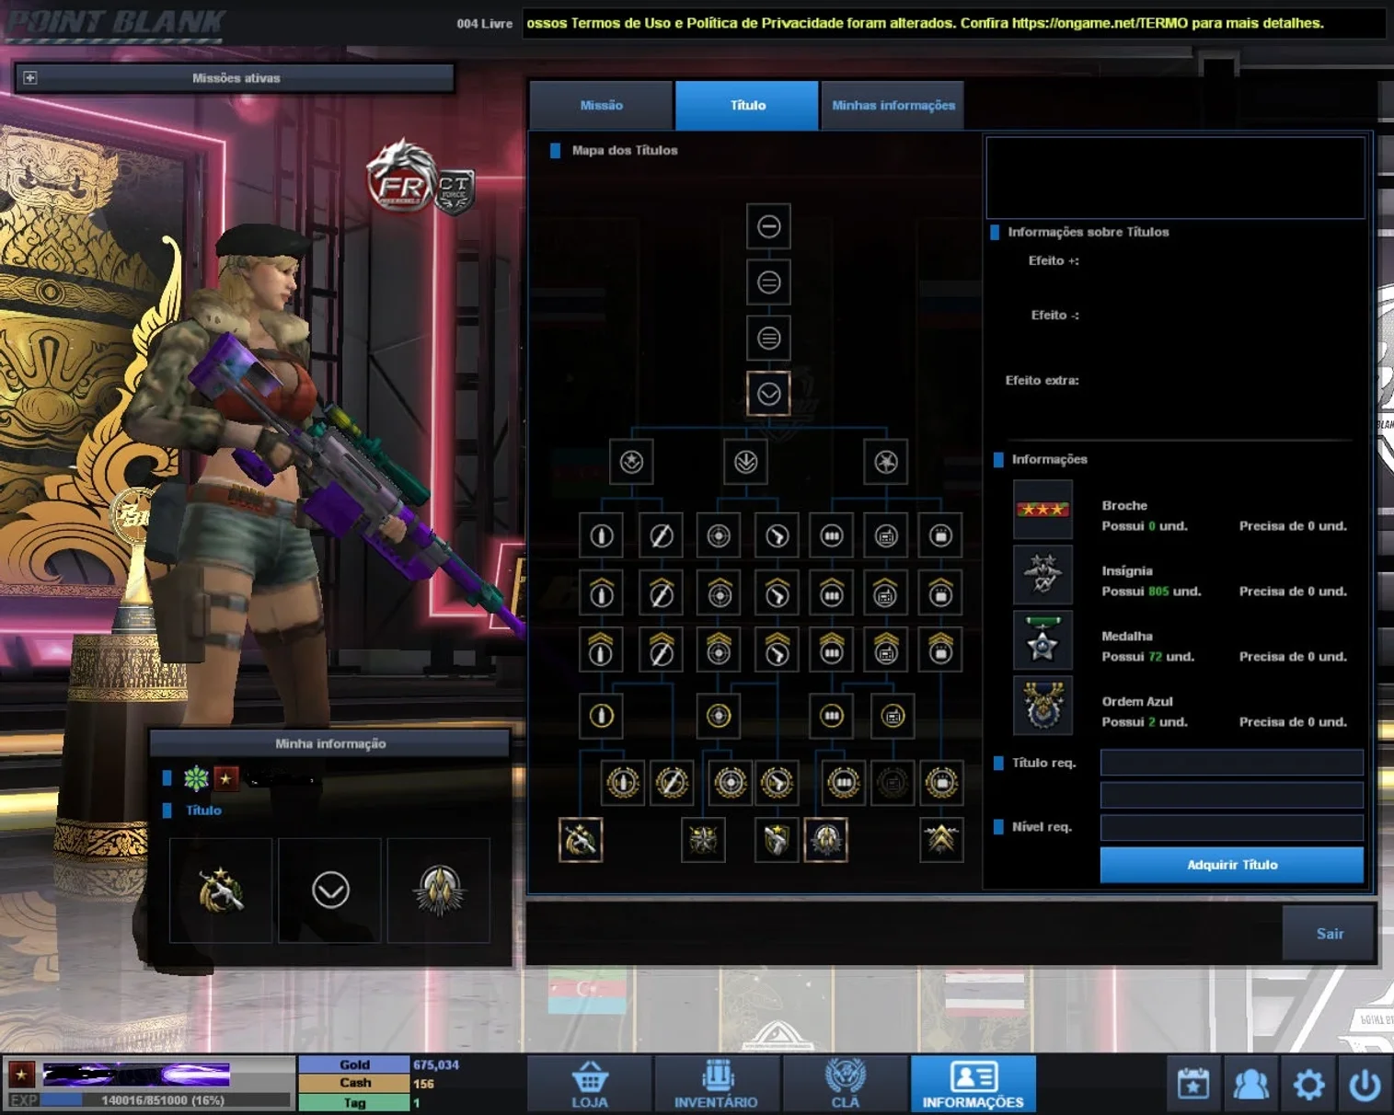Click the first Título req. field

click(1231, 763)
